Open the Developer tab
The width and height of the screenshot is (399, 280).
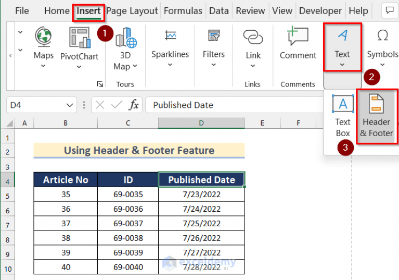pos(320,11)
